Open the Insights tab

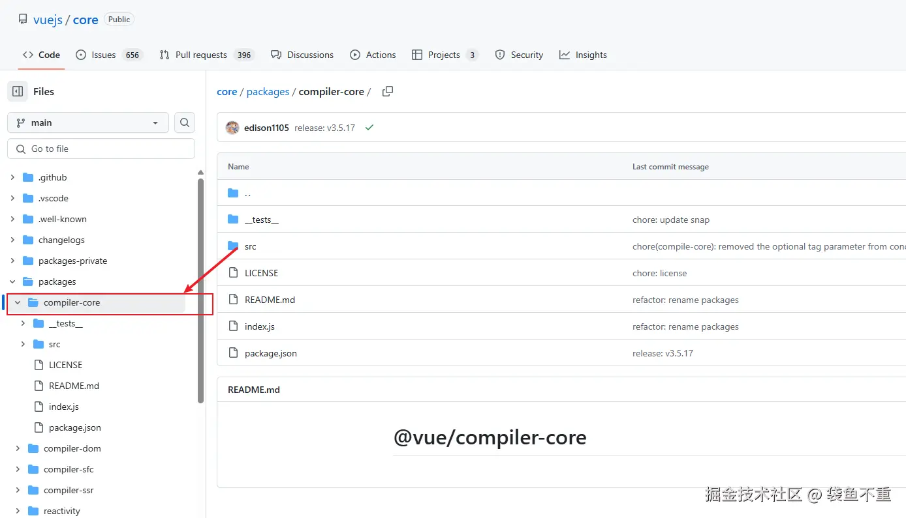583,55
